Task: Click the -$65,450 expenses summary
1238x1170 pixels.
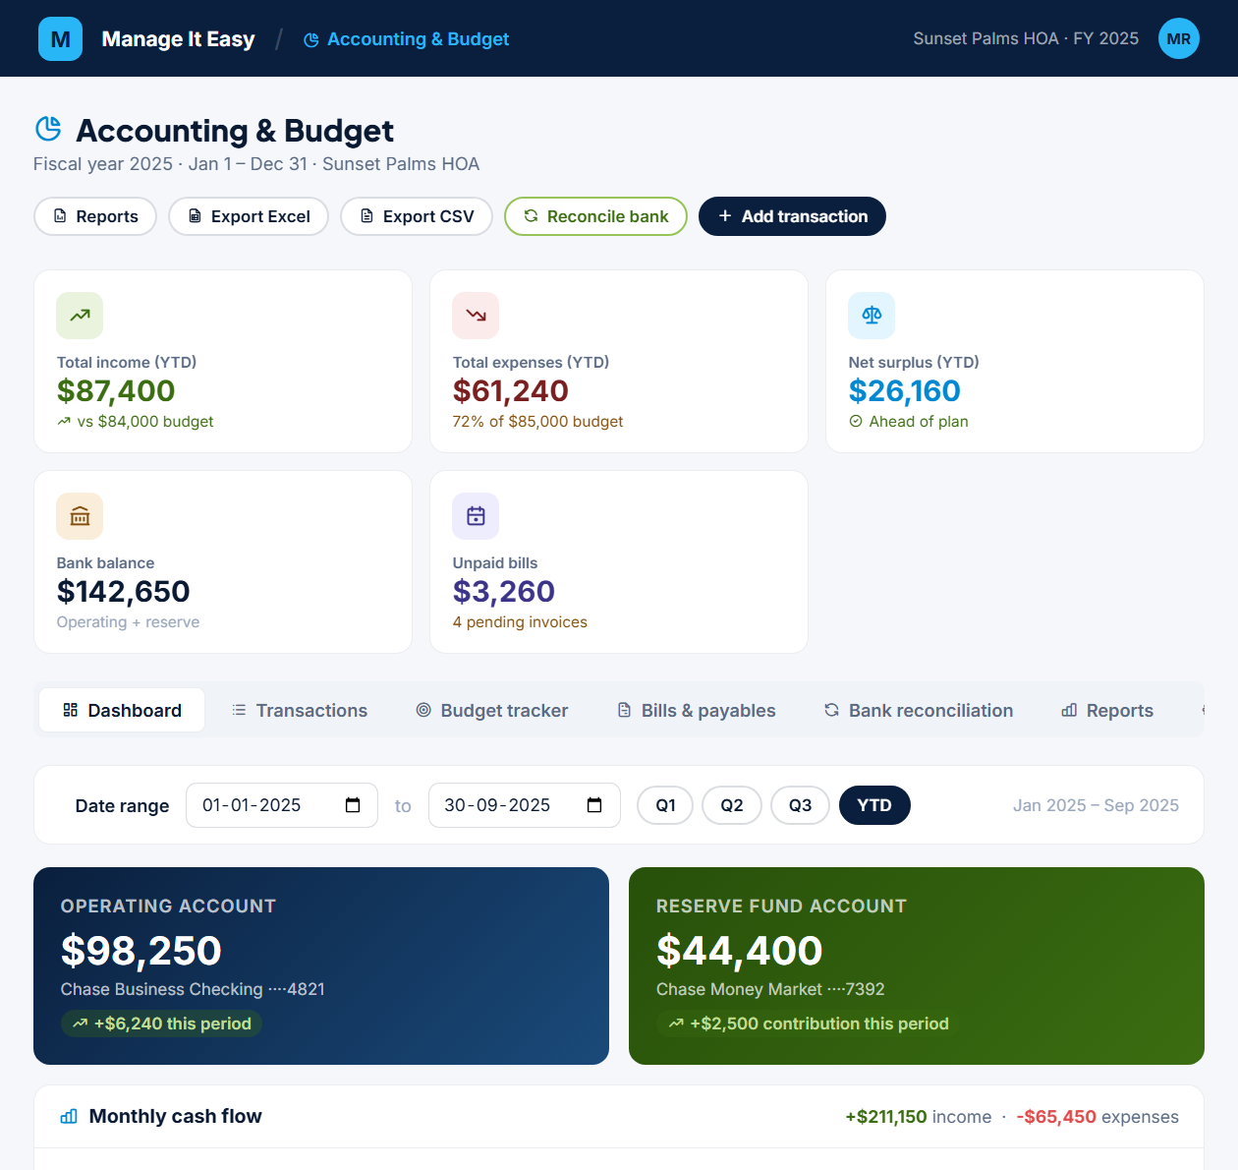Action: click(1097, 1117)
